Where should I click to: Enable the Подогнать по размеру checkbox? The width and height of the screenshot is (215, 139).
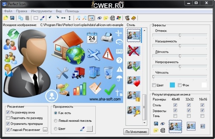pos(8,118)
